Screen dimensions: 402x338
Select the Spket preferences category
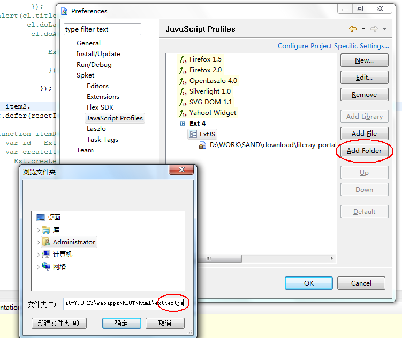(85, 75)
